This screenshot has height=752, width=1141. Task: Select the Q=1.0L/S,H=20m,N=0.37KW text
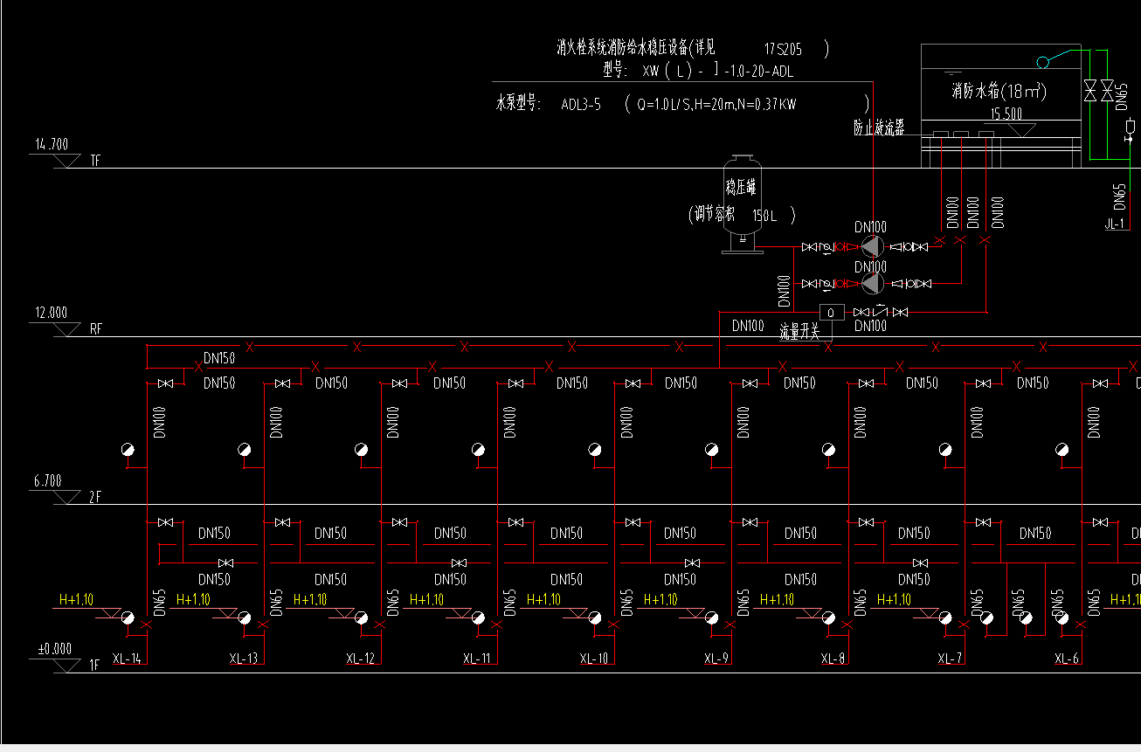click(716, 105)
